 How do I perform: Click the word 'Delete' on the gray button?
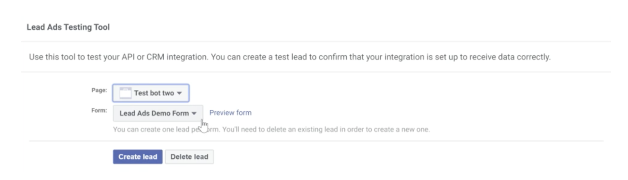click(x=181, y=157)
